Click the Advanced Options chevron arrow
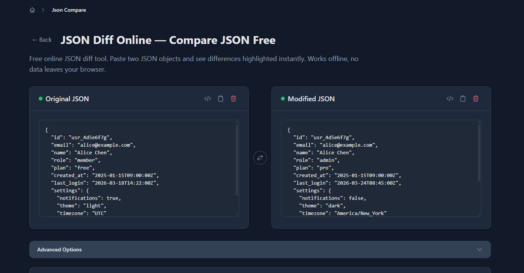The image size is (524, 273). (x=479, y=249)
